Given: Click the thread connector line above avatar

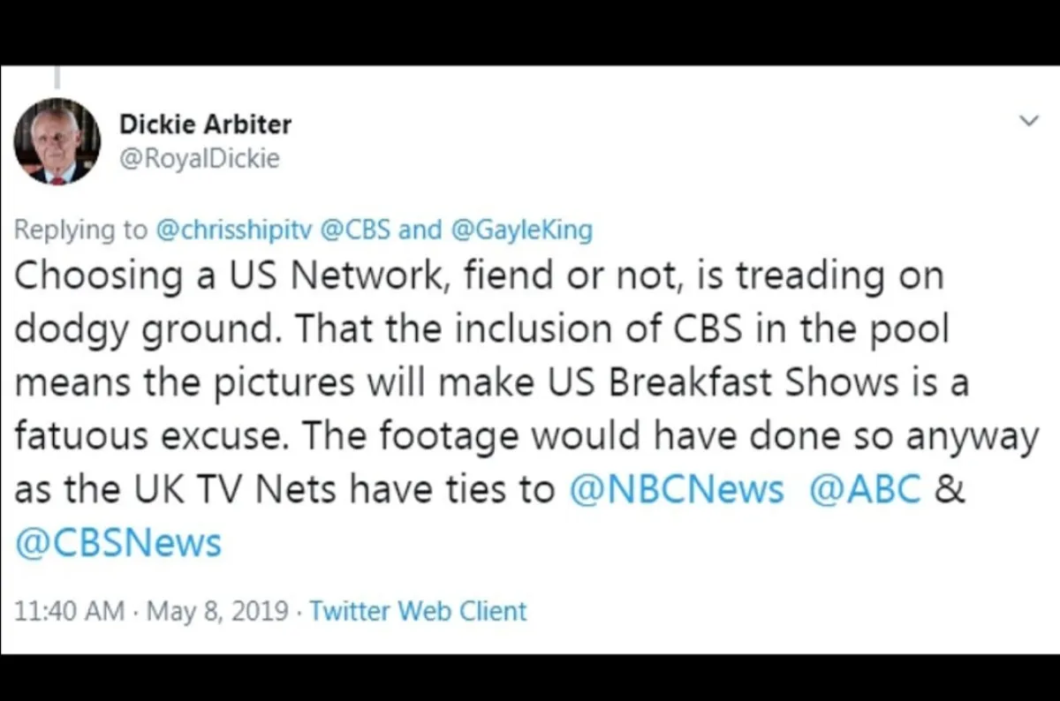Looking at the screenshot, I should (x=57, y=78).
